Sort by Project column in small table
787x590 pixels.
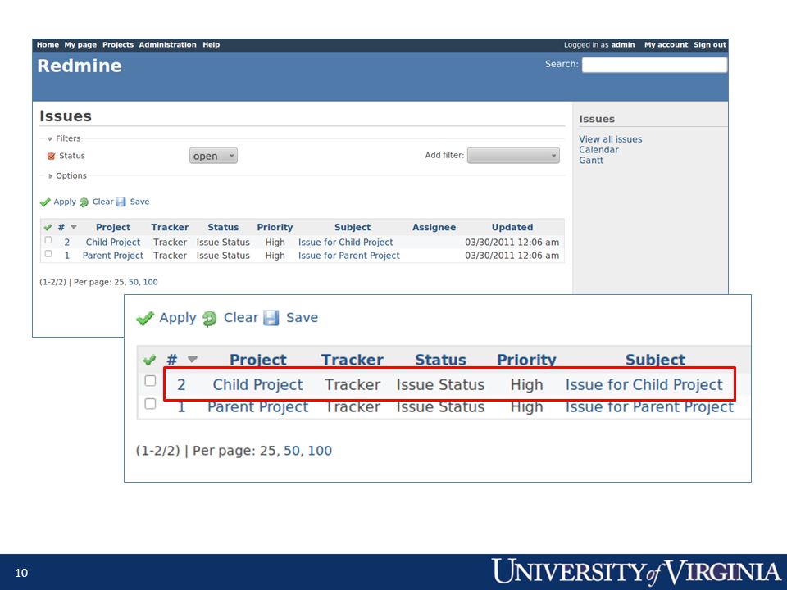coord(113,227)
